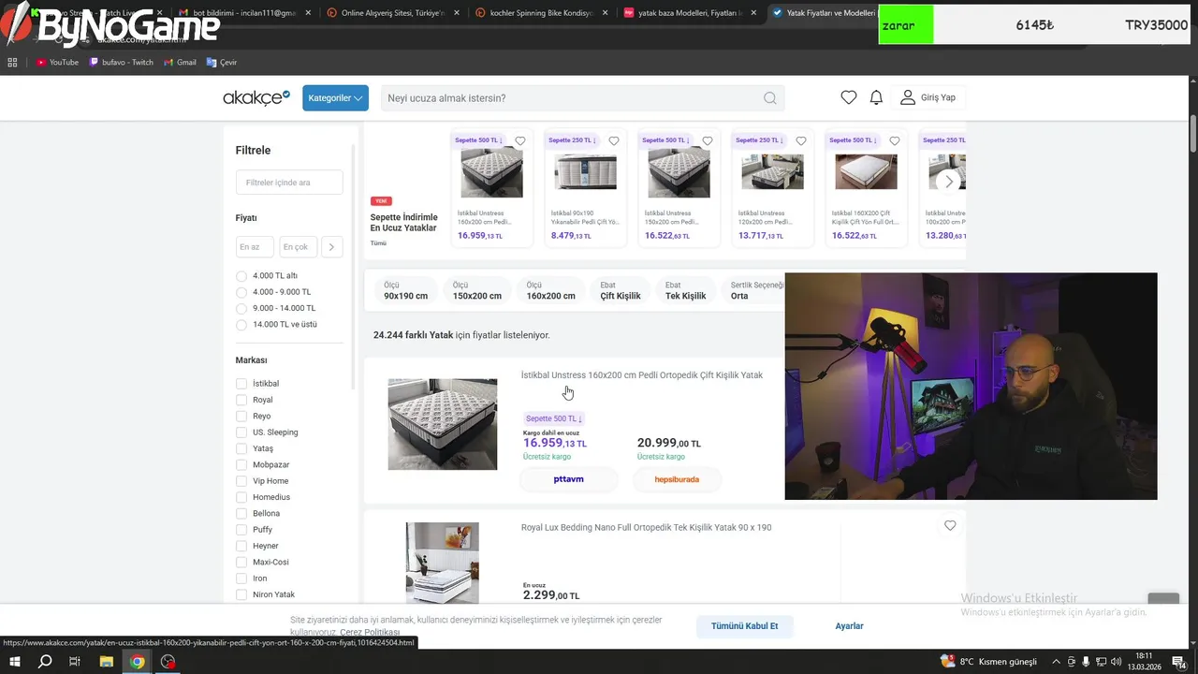Select the 9.000 - 14.000 TL option
Image resolution: width=1198 pixels, height=674 pixels.
coord(241,308)
